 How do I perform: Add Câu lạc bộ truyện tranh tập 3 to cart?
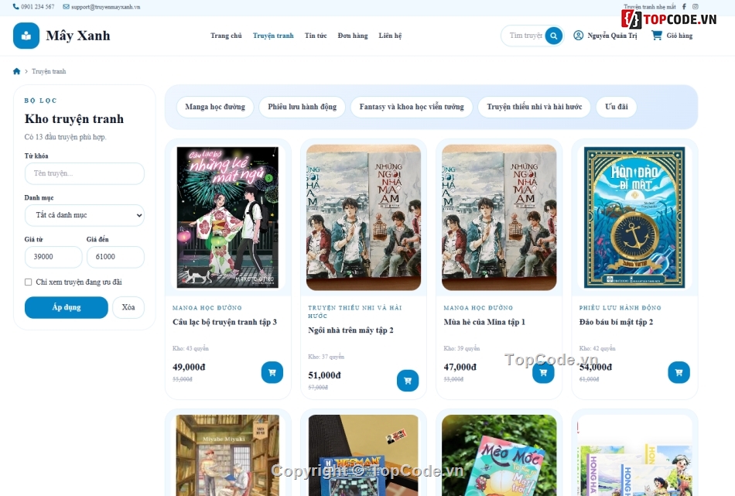272,373
